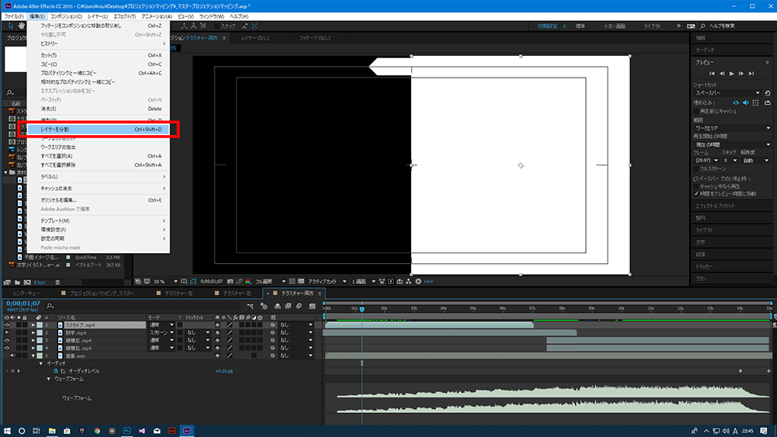Click the Selection arrow tool
Viewport: 777px width, 437px height.
(12, 26)
